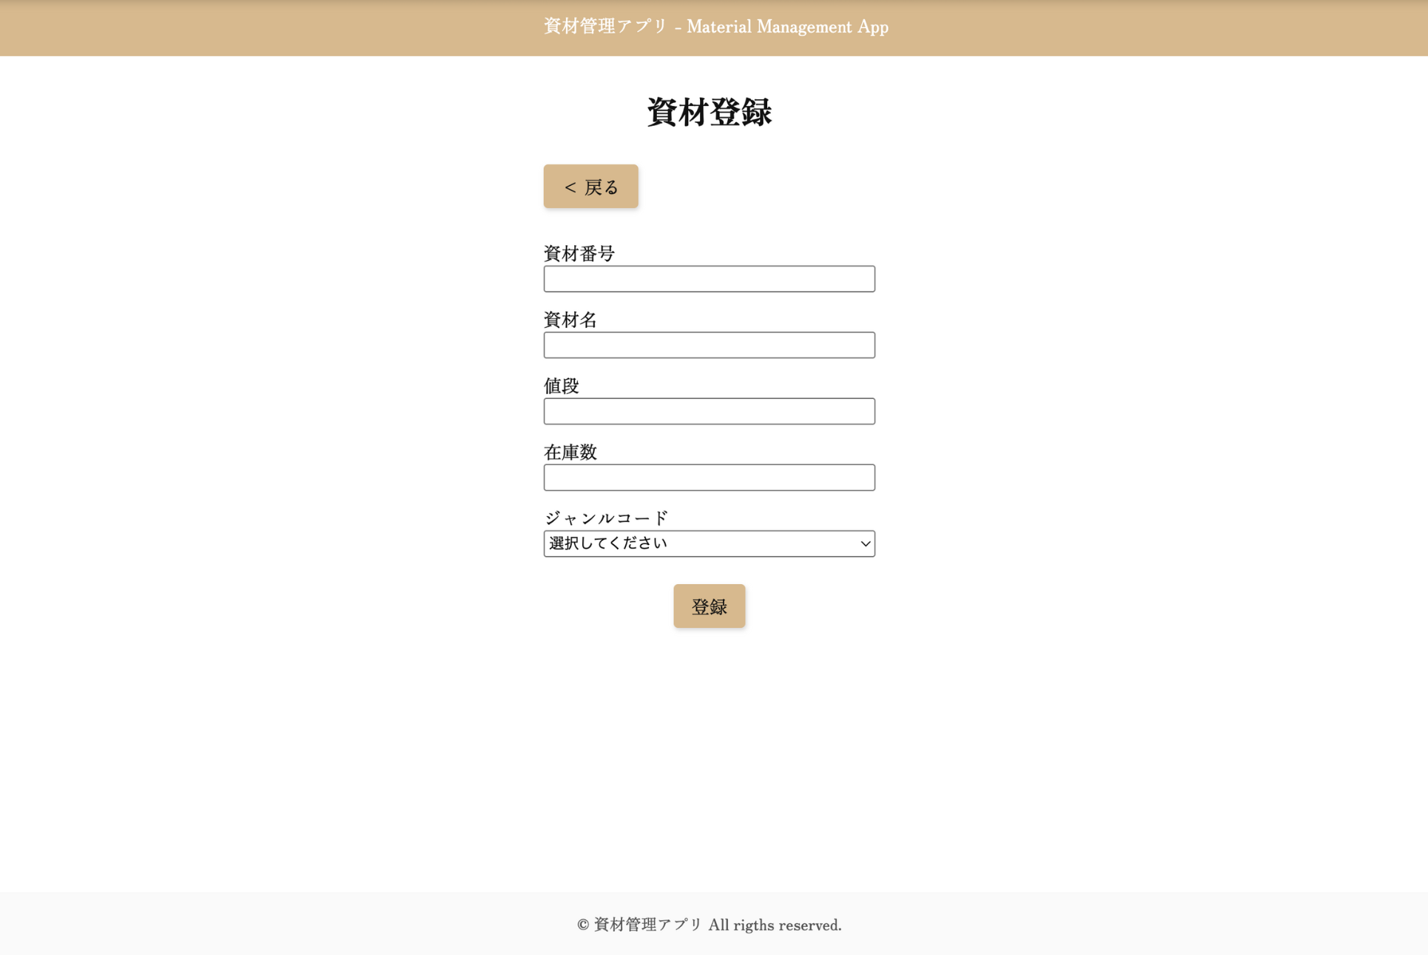Click the 資材登録 page heading
Screen dimensions: 1428x955
[709, 113]
